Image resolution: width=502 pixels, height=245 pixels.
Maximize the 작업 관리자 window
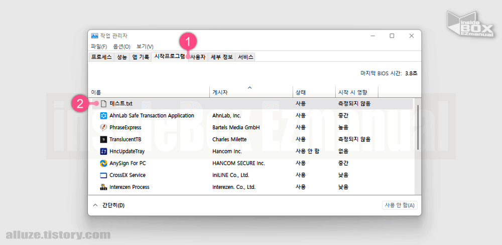[392, 36]
